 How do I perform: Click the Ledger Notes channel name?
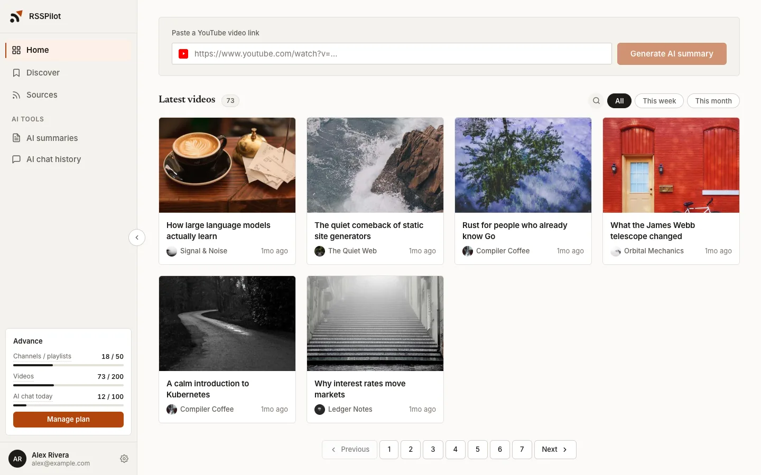pyautogui.click(x=350, y=410)
